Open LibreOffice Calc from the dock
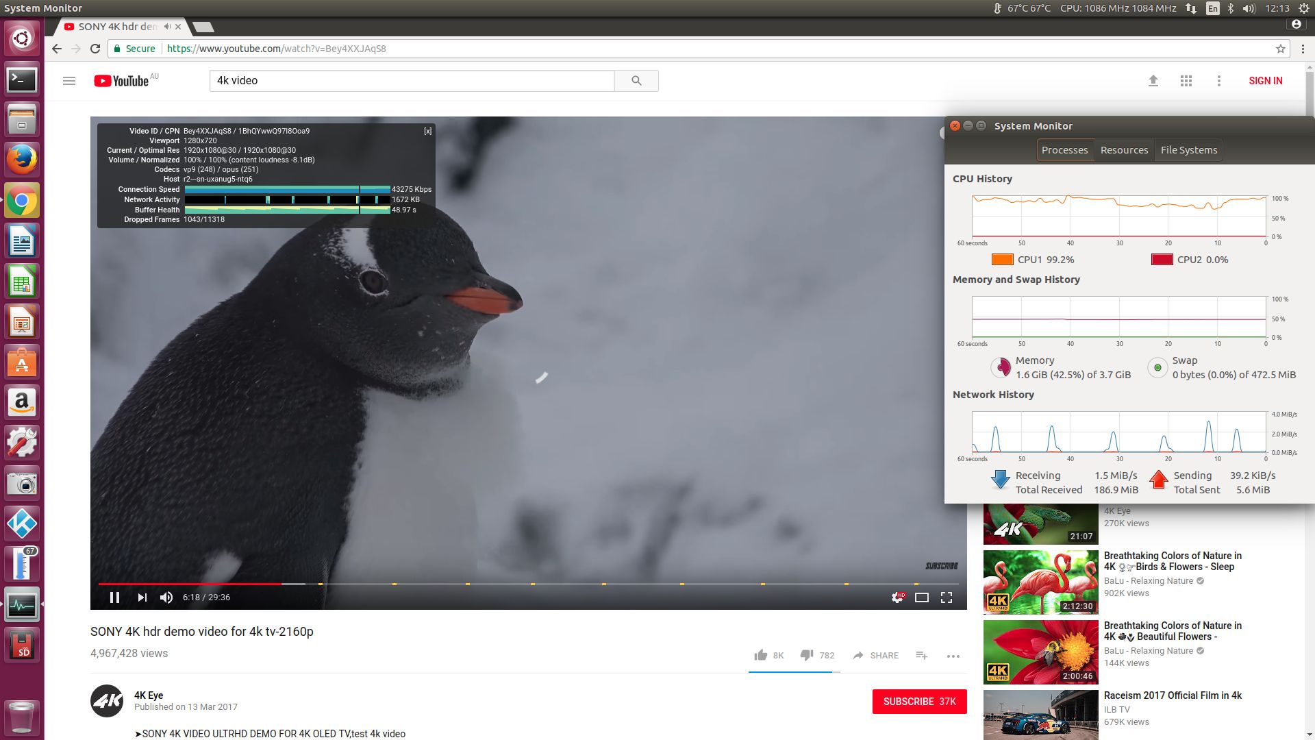This screenshot has width=1315, height=740. click(x=22, y=282)
